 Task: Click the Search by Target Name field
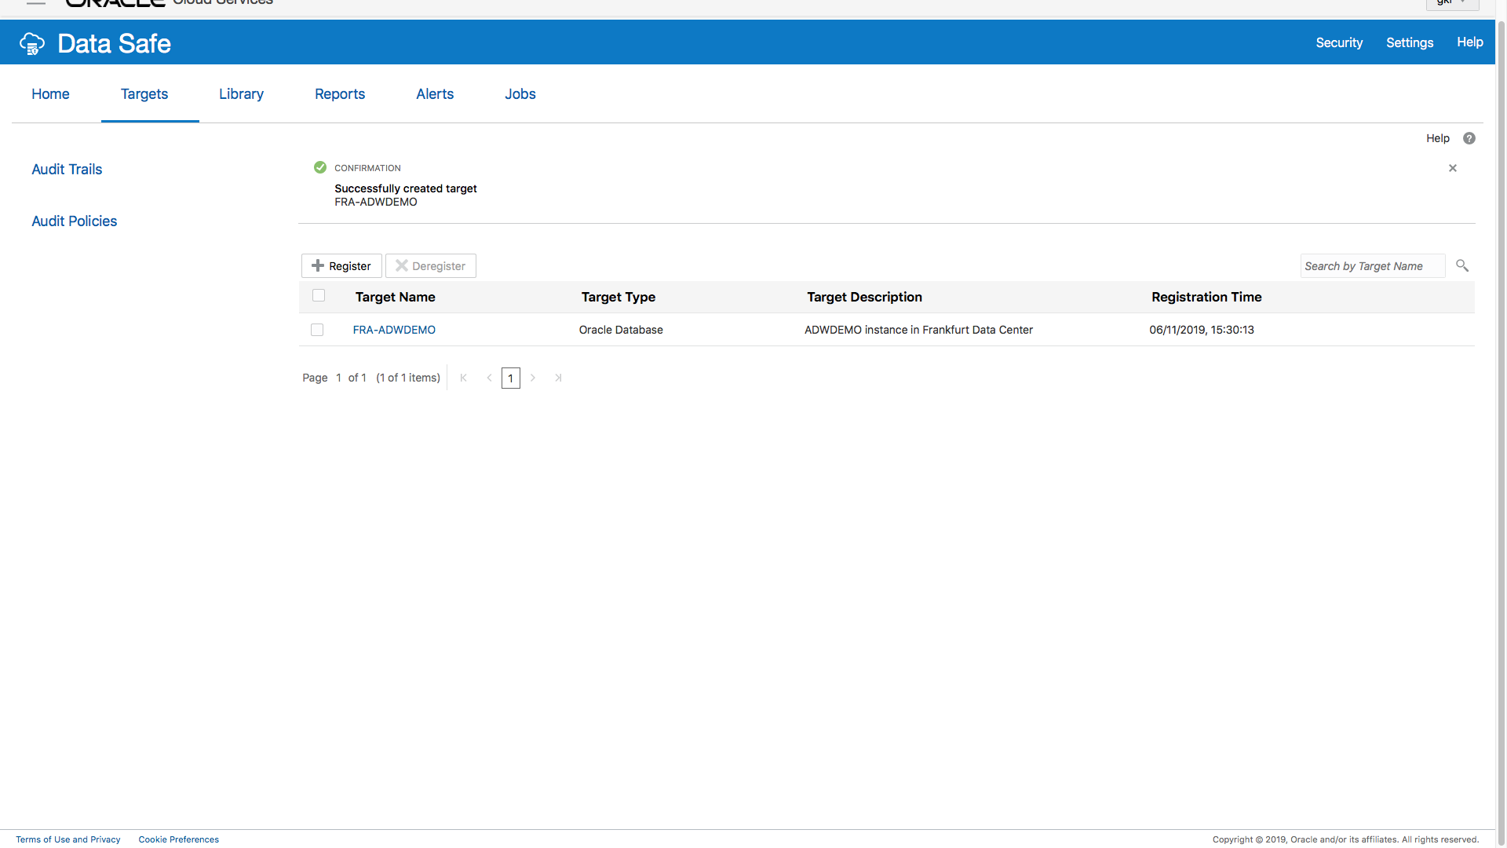coord(1371,266)
